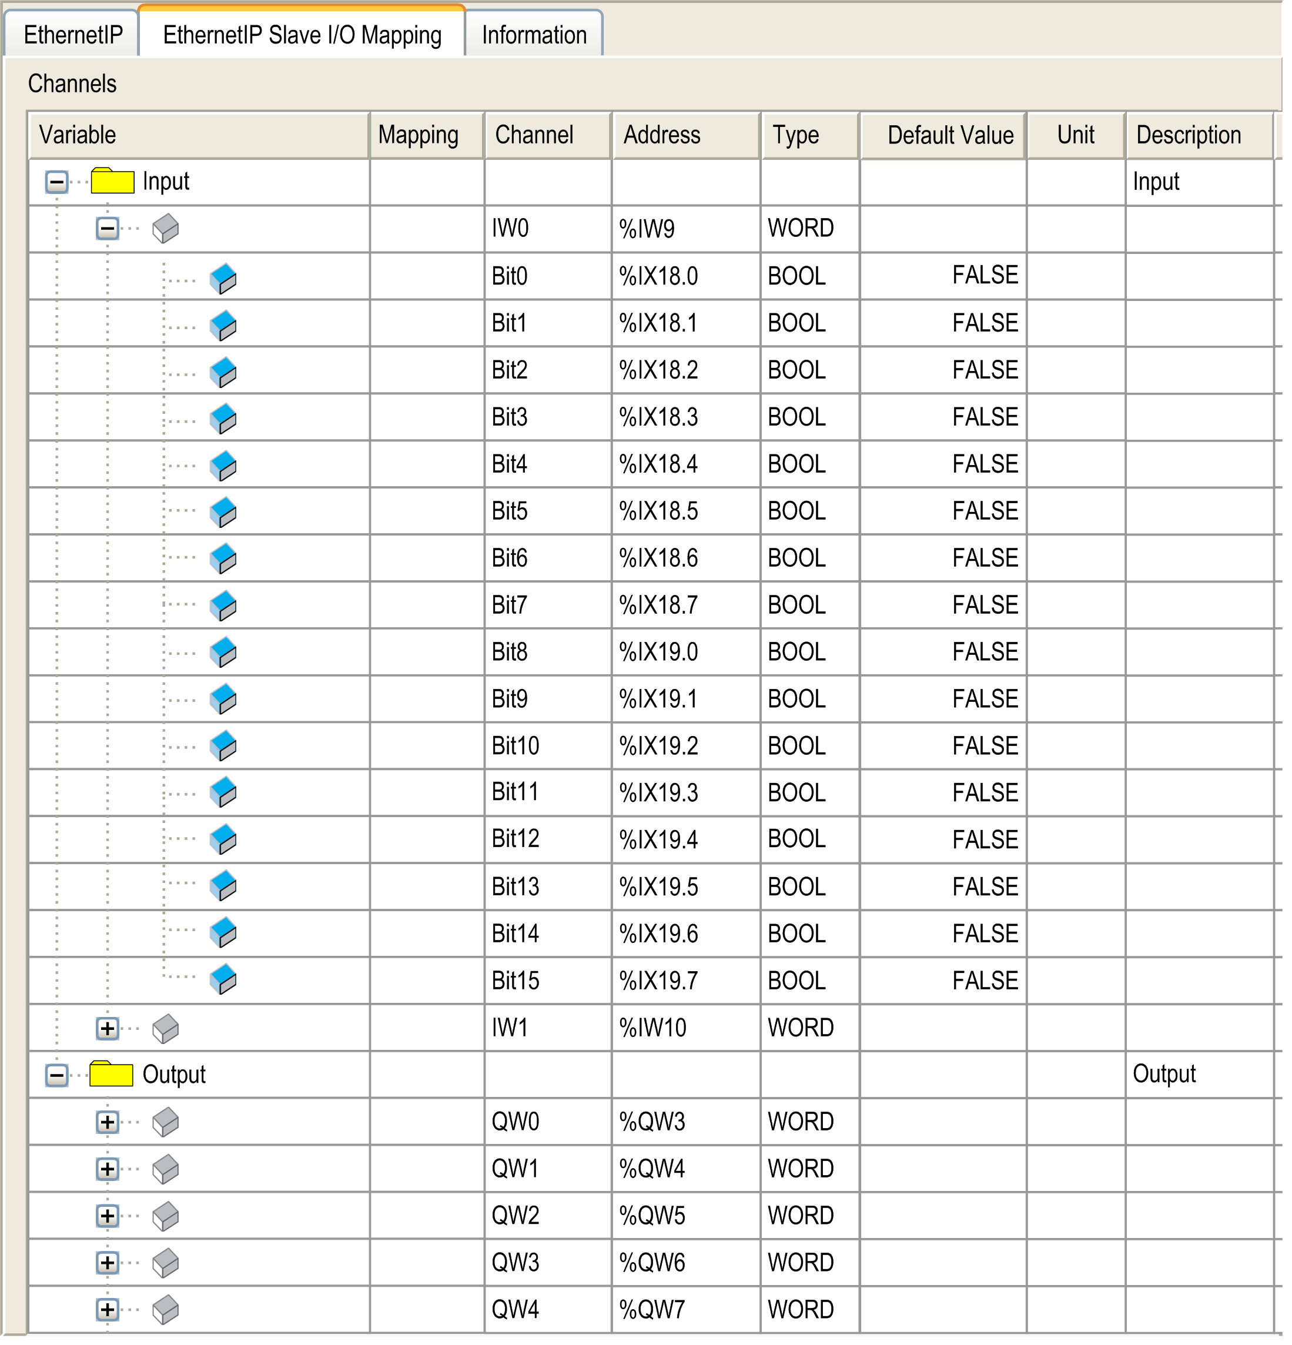
Task: Click the Mapping cell of the Bit0 row
Action: 426,276
